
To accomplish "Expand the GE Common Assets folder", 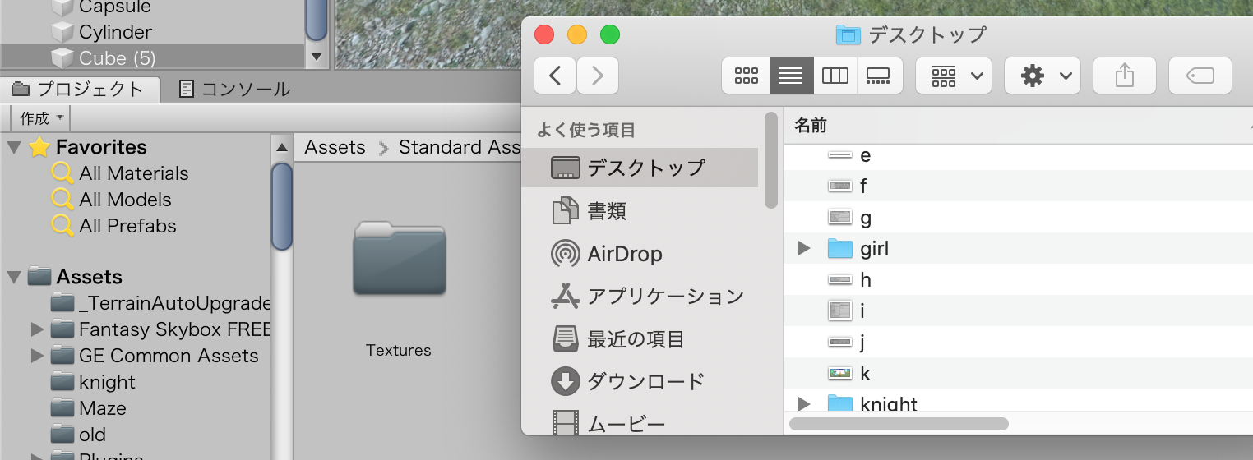I will pyautogui.click(x=36, y=356).
